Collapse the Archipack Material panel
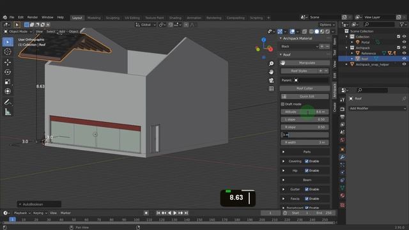Screen dimensions: 409x230 coord(281,38)
